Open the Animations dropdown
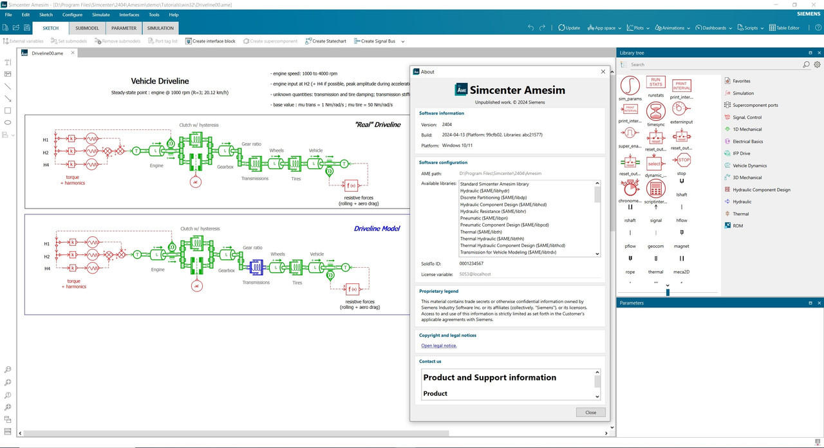The width and height of the screenshot is (824, 448). 673,28
